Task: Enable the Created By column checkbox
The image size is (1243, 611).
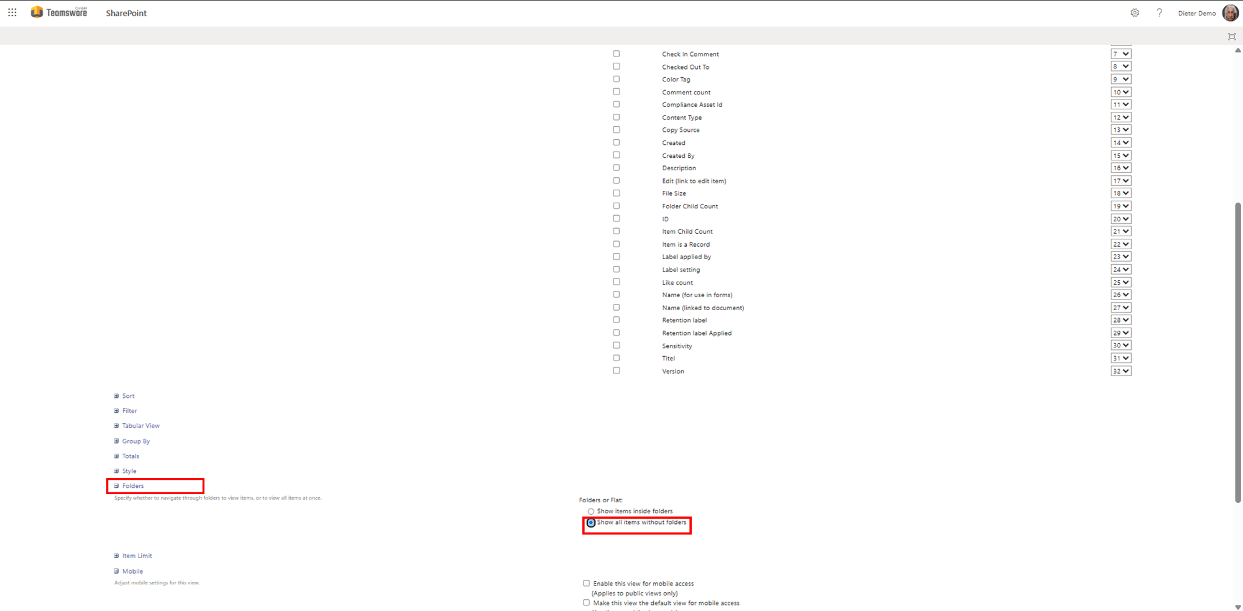Action: click(616, 155)
